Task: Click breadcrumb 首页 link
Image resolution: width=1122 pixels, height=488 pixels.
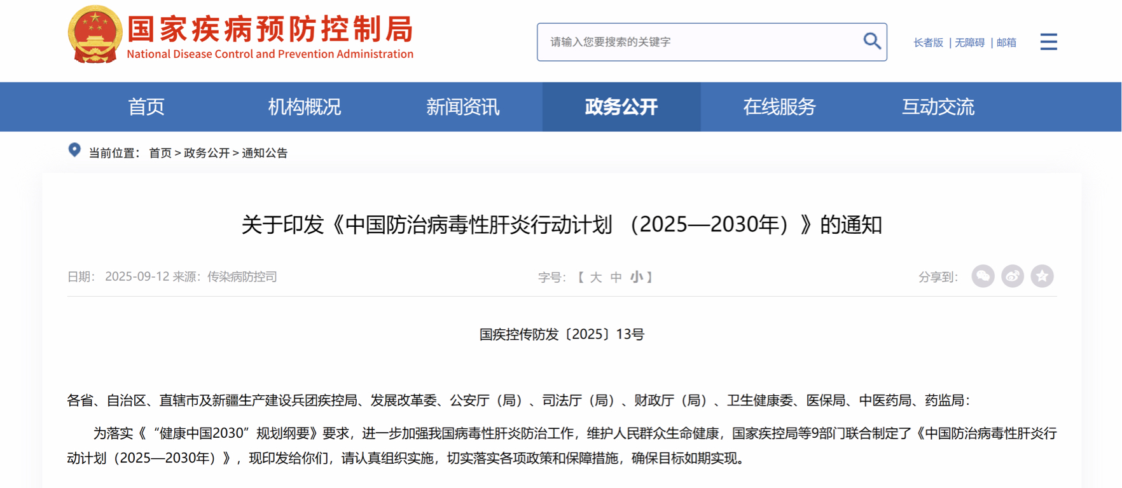Action: [160, 153]
